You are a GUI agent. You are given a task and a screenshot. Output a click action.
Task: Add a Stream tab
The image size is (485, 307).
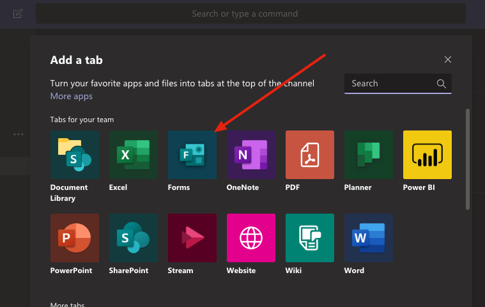[x=192, y=238]
